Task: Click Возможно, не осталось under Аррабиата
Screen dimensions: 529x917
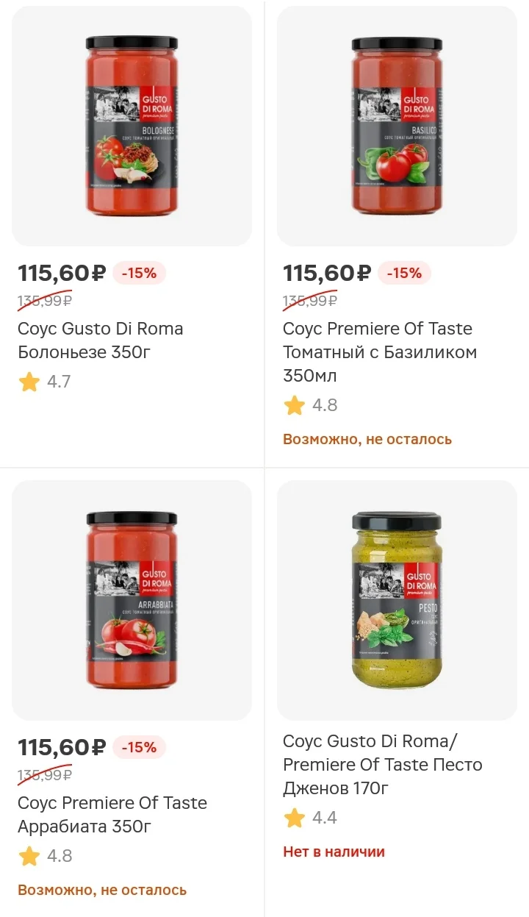Action: click(102, 890)
